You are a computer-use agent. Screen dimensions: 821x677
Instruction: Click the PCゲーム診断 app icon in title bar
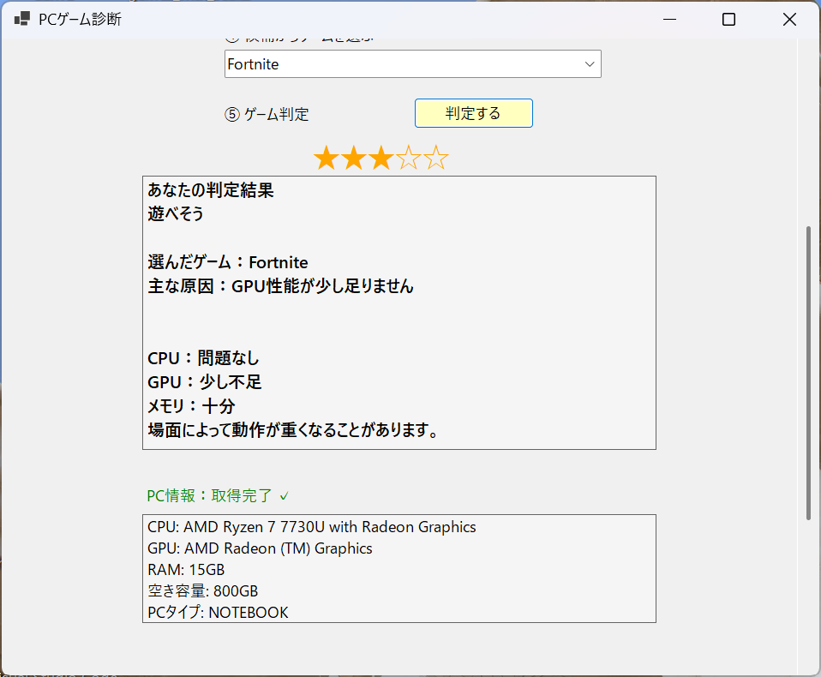22,20
